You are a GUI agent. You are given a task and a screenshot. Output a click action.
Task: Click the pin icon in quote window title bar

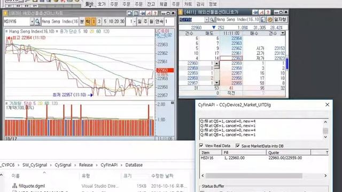tap(255, 12)
